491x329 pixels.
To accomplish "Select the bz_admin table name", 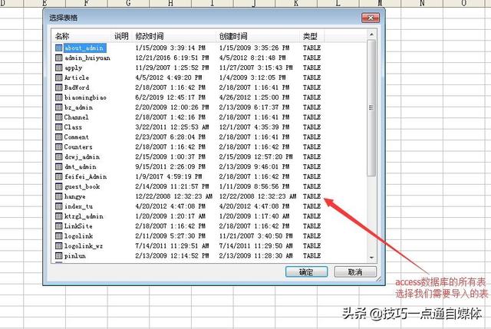I will 78,107.
